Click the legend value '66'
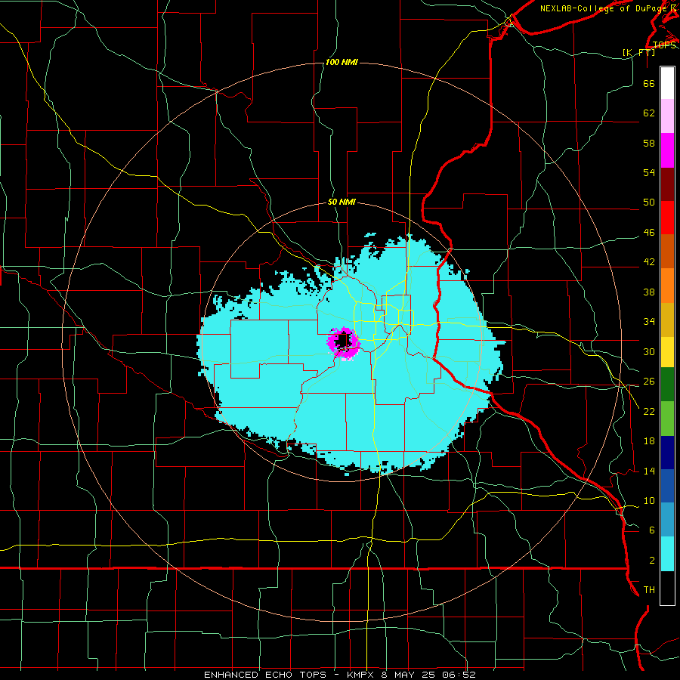The width and height of the screenshot is (680, 680). (x=649, y=83)
